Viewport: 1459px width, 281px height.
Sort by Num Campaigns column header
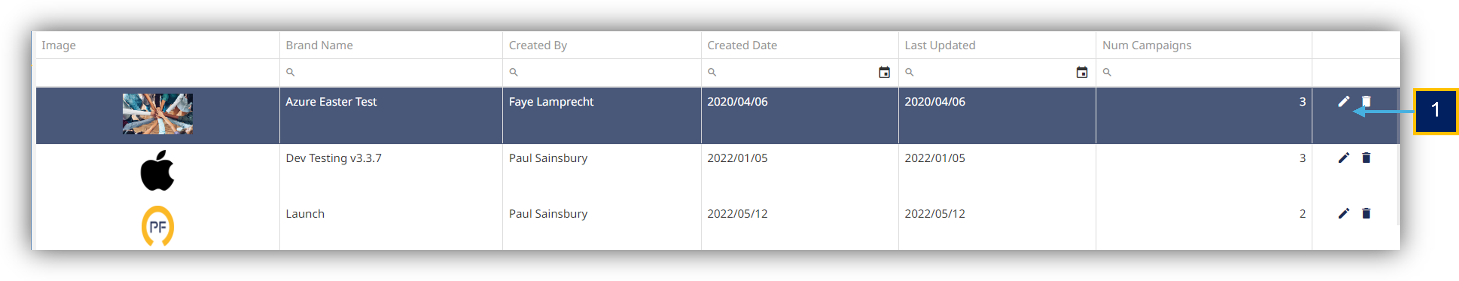coord(1146,45)
